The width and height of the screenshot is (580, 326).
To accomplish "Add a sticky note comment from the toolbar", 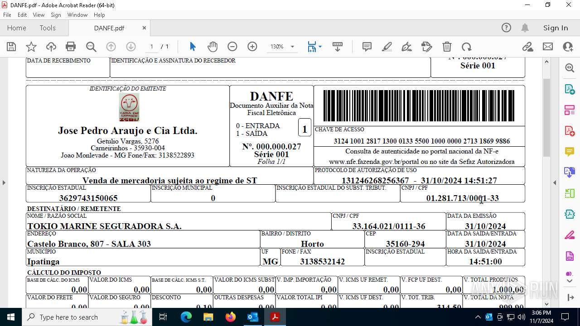I will 367,47.
